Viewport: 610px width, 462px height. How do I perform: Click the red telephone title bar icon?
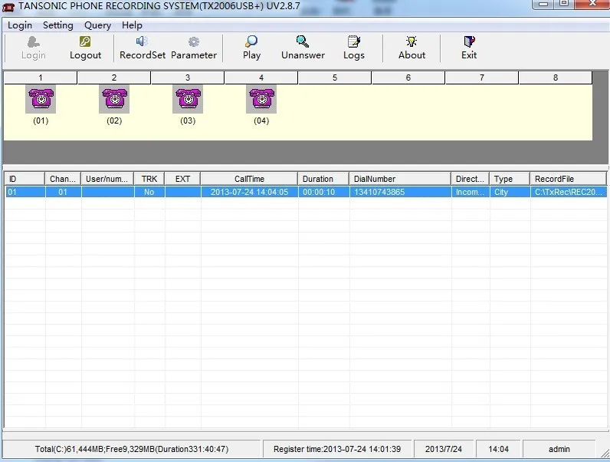(x=8, y=7)
